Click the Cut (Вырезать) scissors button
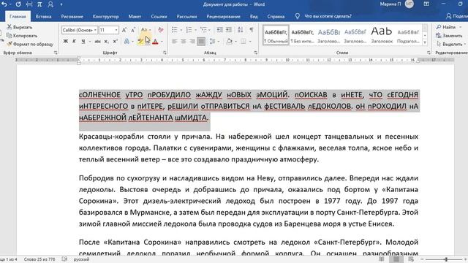This screenshot has height=263, width=468. click(x=20, y=27)
